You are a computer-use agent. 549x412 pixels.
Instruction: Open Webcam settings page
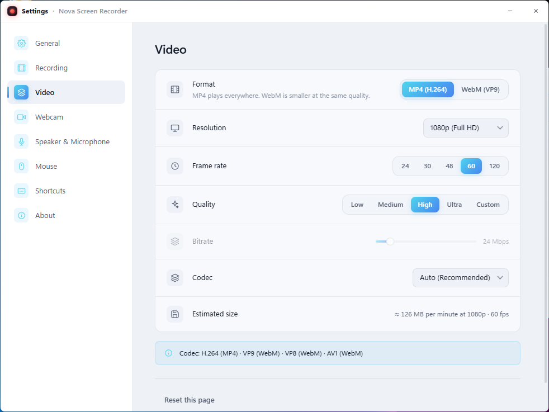66,117
